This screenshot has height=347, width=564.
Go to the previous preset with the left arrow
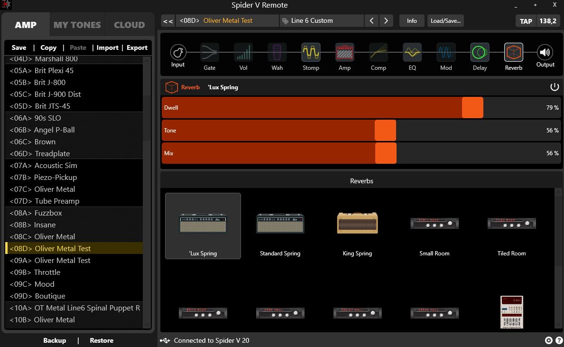click(371, 21)
